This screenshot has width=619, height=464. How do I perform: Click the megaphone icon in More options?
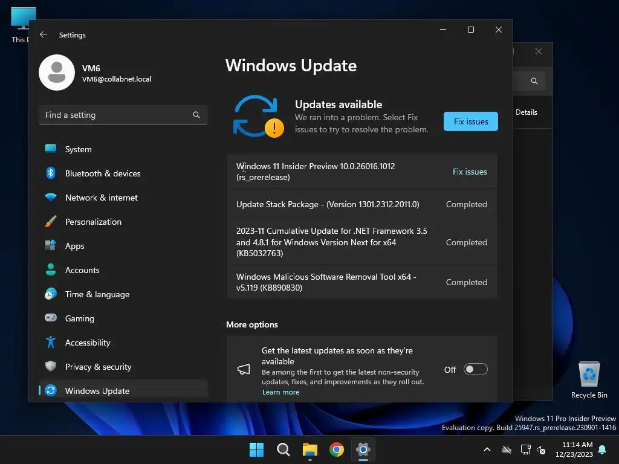point(244,369)
